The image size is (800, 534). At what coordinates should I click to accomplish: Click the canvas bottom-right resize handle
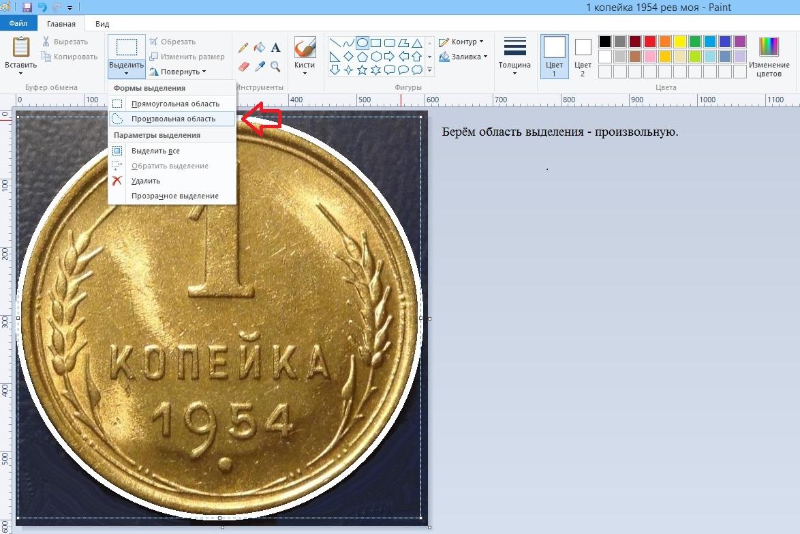click(x=429, y=527)
